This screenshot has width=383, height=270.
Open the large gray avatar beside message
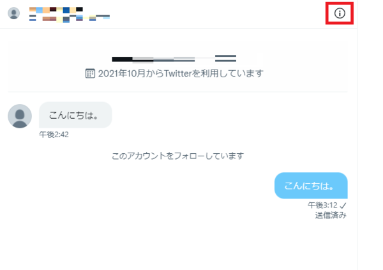(20, 116)
